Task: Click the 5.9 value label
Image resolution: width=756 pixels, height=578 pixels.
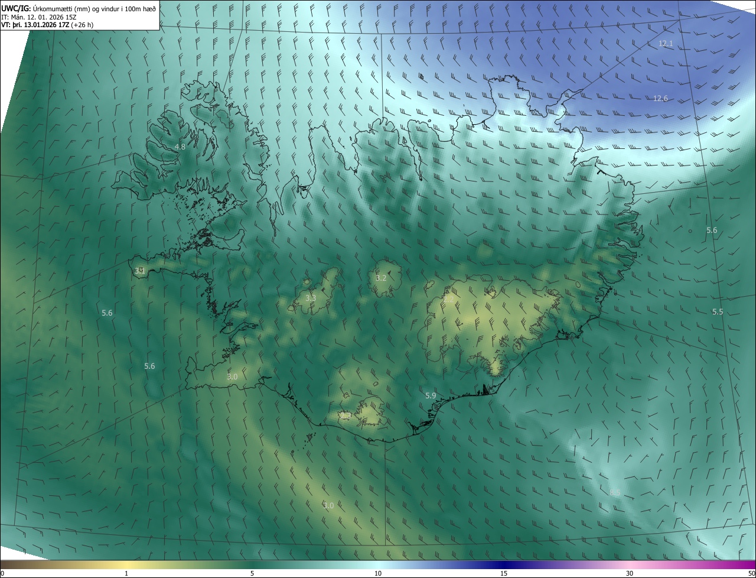Action: tap(431, 395)
